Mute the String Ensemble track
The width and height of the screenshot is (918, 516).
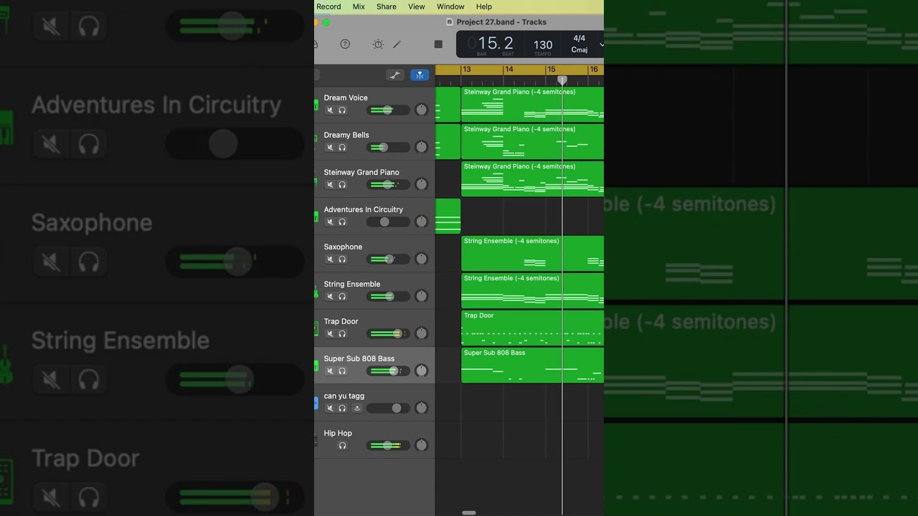[x=330, y=296]
